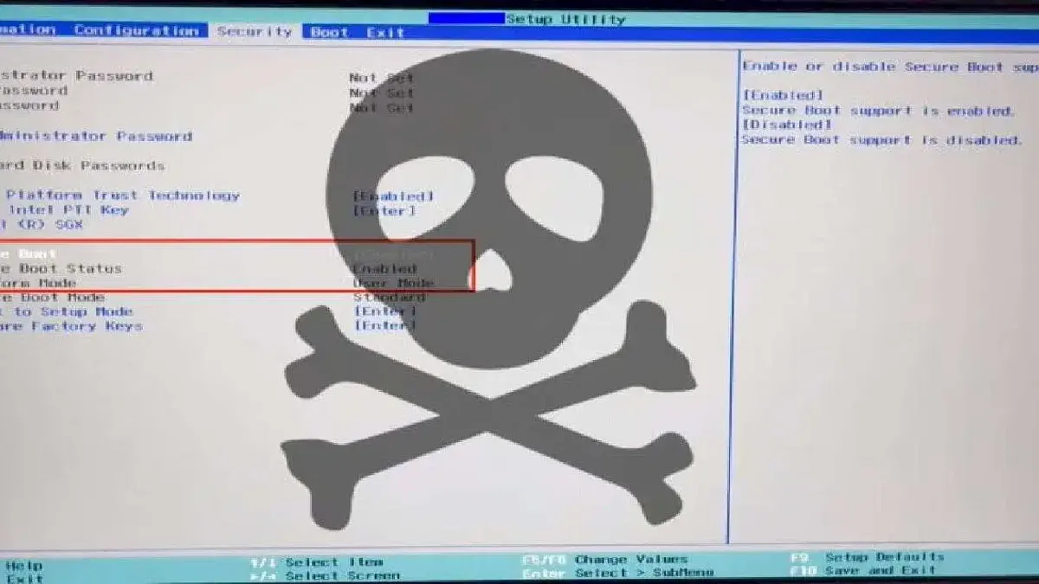Viewport: 1039px width, 584px height.
Task: Click the User Mode value
Action: tap(393, 284)
